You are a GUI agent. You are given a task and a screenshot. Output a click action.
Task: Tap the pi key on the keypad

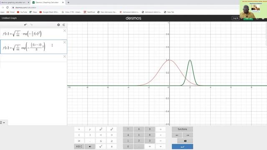[x=112, y=146]
